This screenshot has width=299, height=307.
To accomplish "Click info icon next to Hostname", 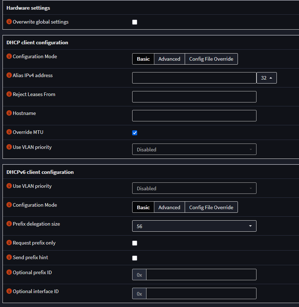I will pos(9,113).
